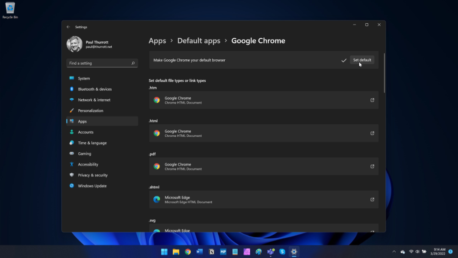Screen dimensions: 458x258
Task: Click the Set default button
Action: click(362, 60)
